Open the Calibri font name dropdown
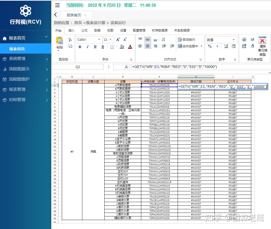The image size is (271, 229). (99, 39)
